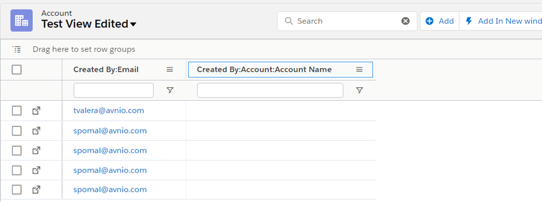The width and height of the screenshot is (542, 202).
Task: Click Add In New window button
Action: [504, 21]
